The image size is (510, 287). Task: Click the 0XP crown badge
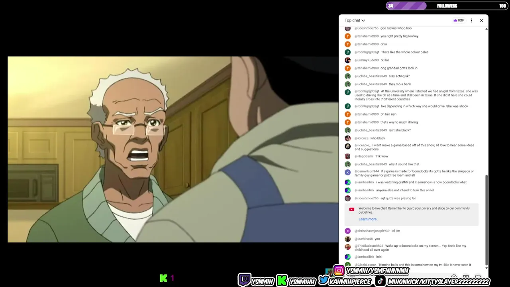[459, 20]
